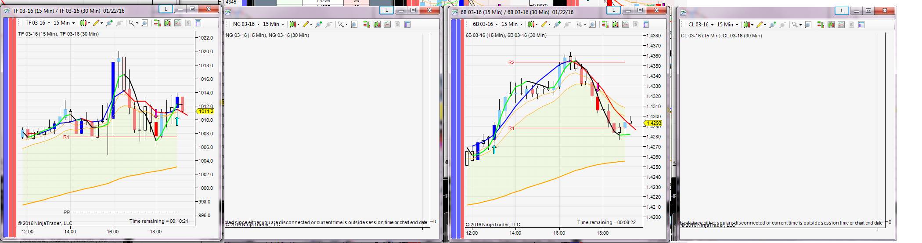The image size is (922, 243).
Task: Zoom in on TF 03-16 chart
Action: [x=109, y=23]
